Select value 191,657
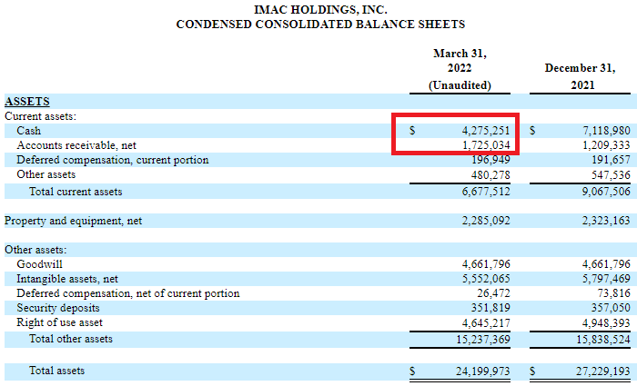The height and width of the screenshot is (386, 637). tap(611, 160)
